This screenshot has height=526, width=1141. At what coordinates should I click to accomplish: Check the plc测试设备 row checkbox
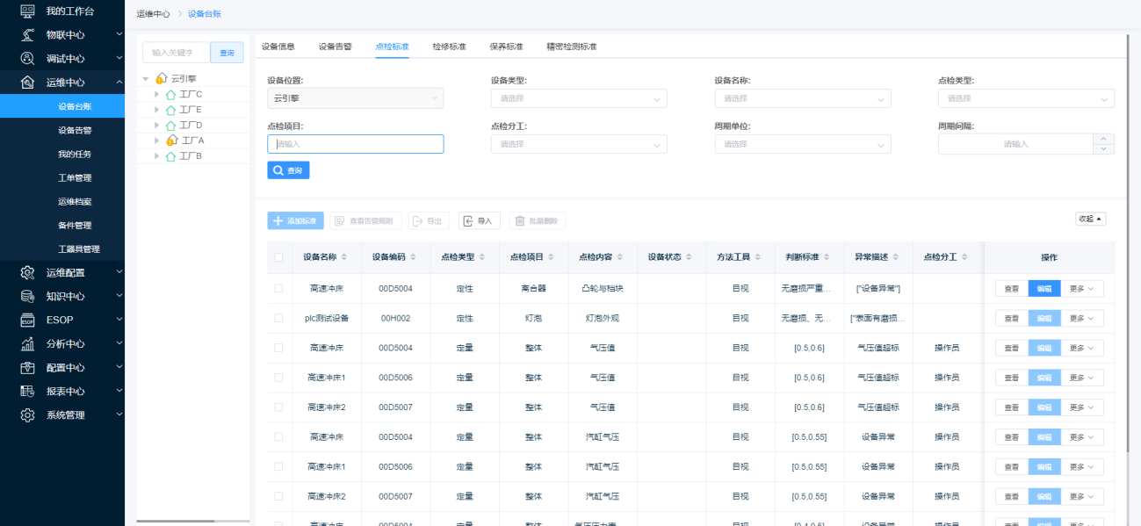click(278, 318)
